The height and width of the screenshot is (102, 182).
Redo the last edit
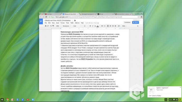[51, 26]
